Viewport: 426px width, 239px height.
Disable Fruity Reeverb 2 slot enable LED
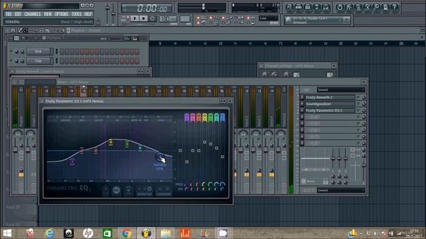(358, 98)
